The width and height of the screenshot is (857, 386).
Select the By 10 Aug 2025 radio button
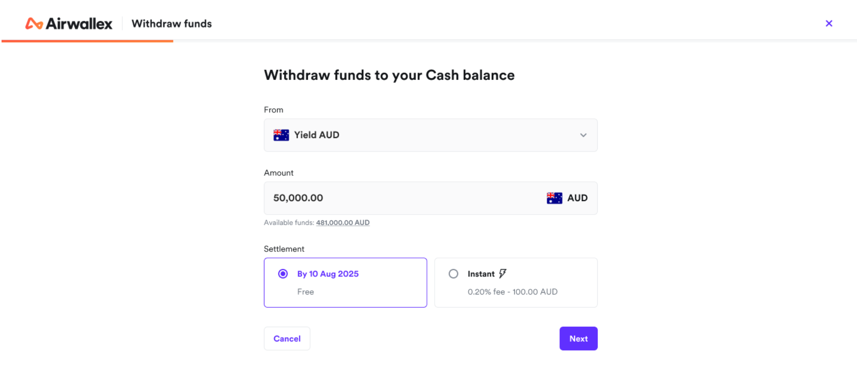point(283,274)
